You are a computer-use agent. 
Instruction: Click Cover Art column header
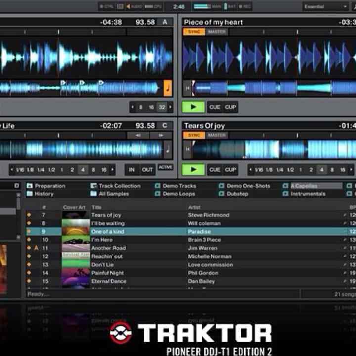(74, 207)
